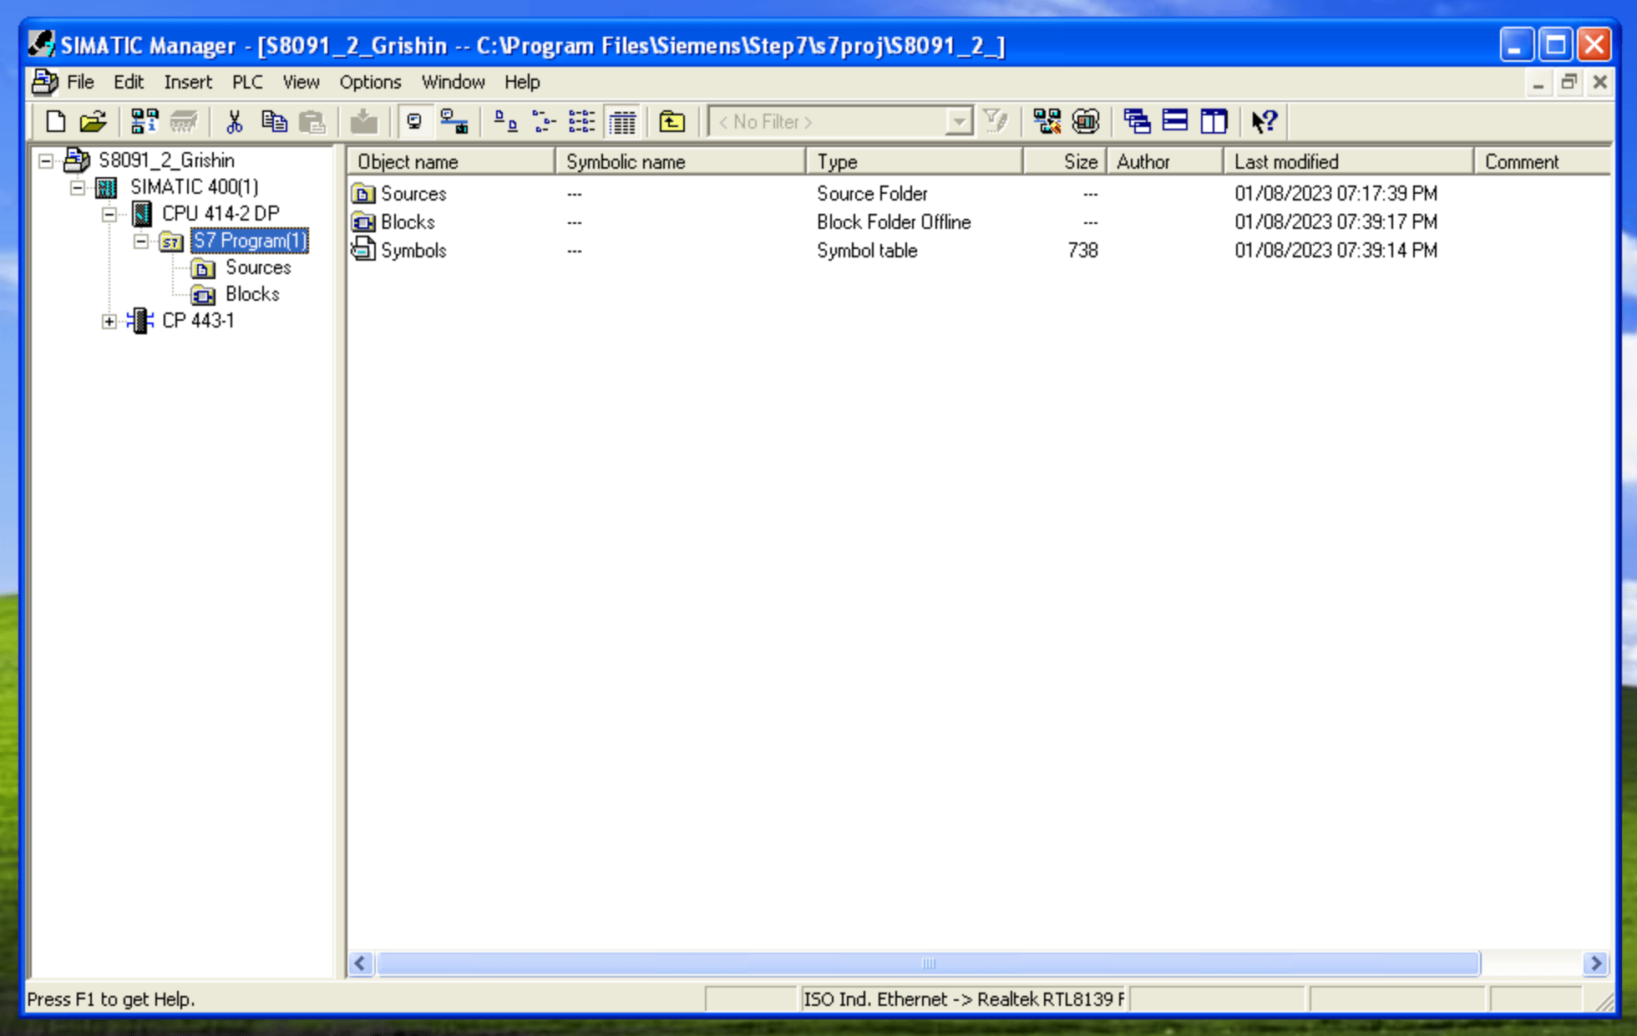The image size is (1637, 1036).
Task: Expand the CP 443-1 node
Action: pos(109,321)
